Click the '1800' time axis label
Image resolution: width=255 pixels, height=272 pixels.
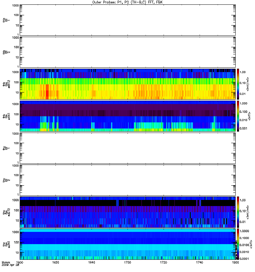(x=235, y=262)
